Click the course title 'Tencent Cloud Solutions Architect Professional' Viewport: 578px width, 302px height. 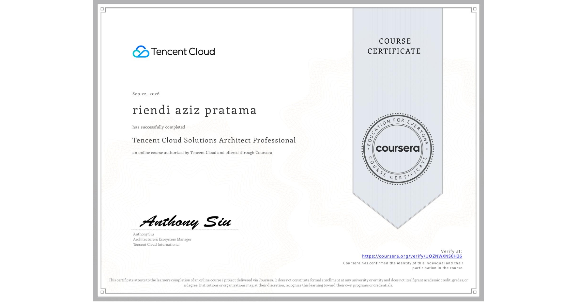tap(214, 140)
